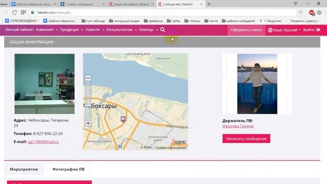Click the browser reload icon

click(x=14, y=12)
